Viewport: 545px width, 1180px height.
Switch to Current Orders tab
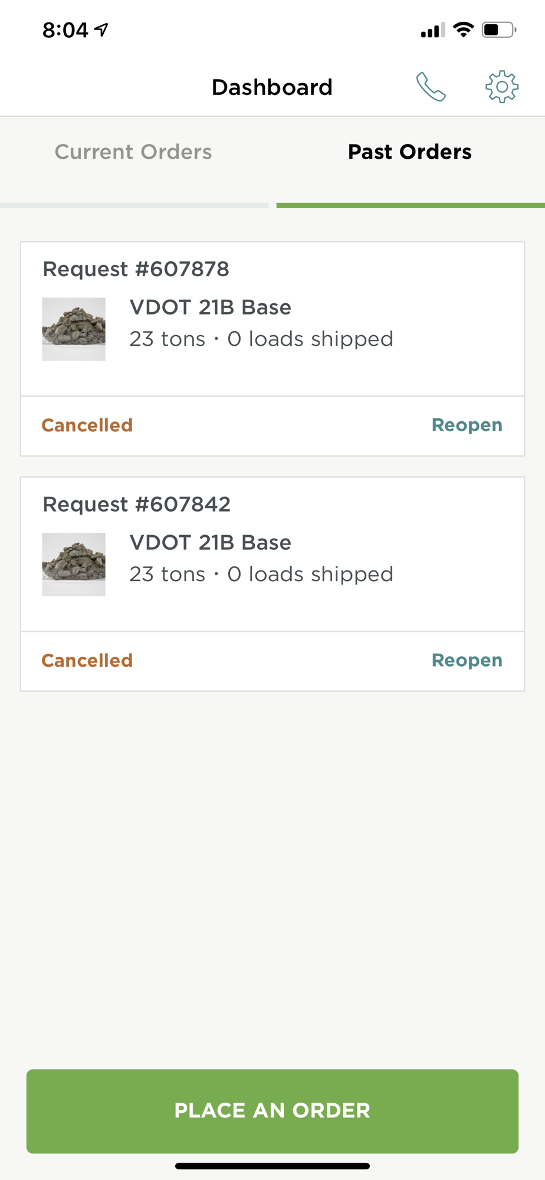(x=133, y=152)
